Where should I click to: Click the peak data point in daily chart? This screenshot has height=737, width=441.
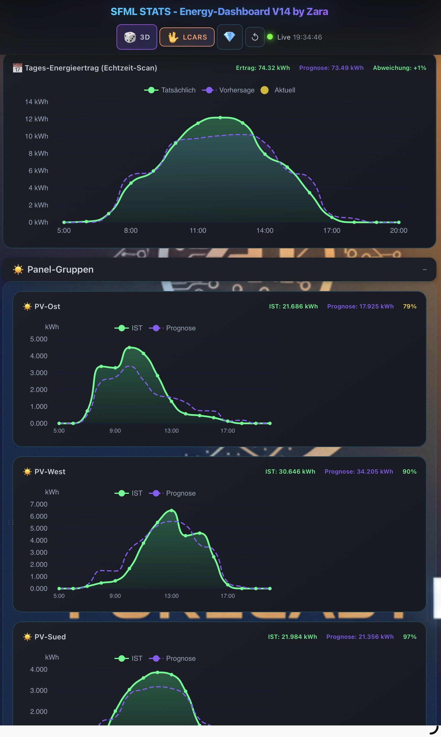click(x=220, y=118)
